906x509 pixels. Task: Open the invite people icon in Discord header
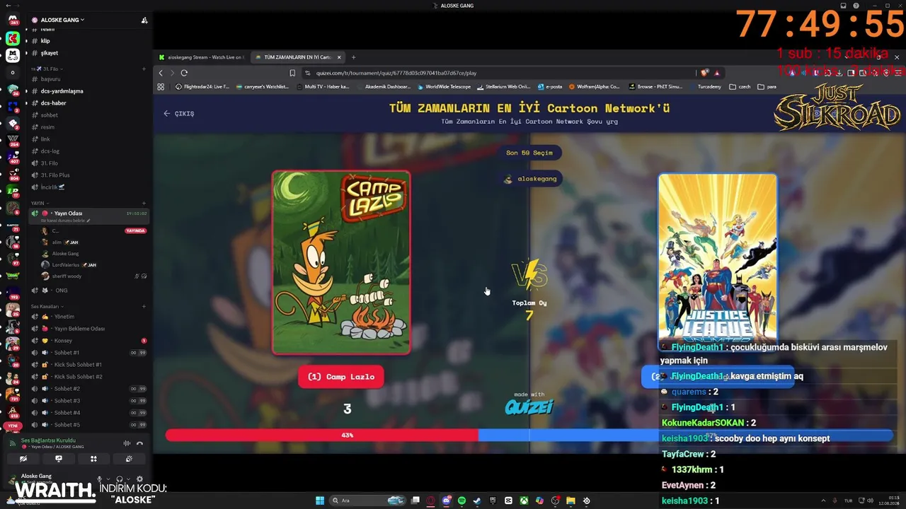click(x=144, y=20)
